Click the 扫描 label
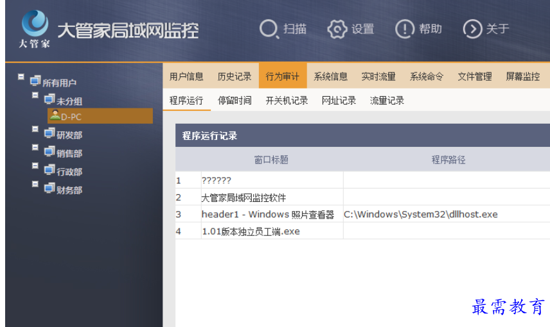Image resolution: width=550 pixels, height=327 pixels. [295, 29]
